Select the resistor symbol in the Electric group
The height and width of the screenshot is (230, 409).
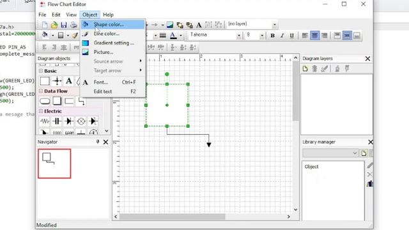click(x=45, y=121)
